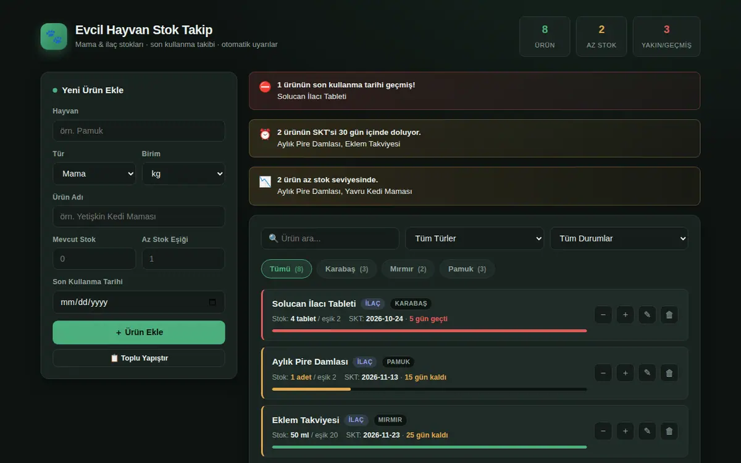Click the Mevcut Stok number field
Screen dimensions: 741x463
[x=94, y=259]
